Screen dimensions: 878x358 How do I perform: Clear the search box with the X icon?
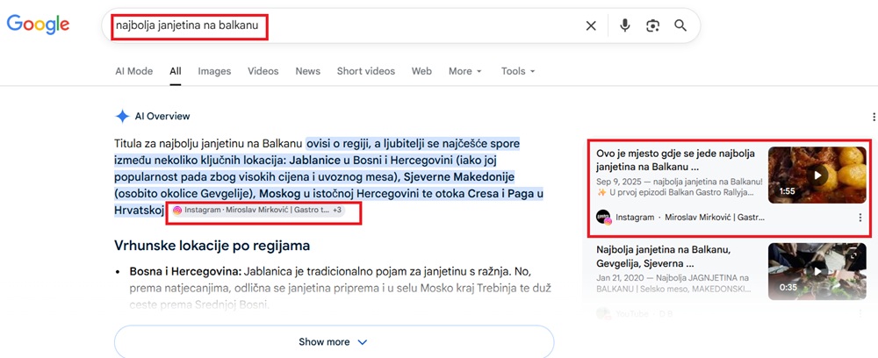pyautogui.click(x=591, y=25)
